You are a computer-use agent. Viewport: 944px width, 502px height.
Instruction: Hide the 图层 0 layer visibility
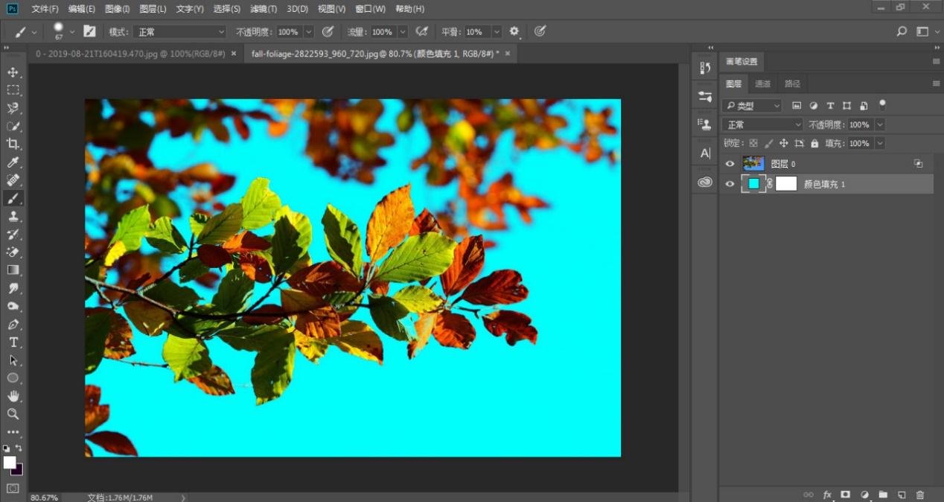pyautogui.click(x=730, y=164)
